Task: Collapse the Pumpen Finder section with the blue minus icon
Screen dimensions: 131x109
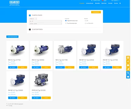Action: click(30, 15)
